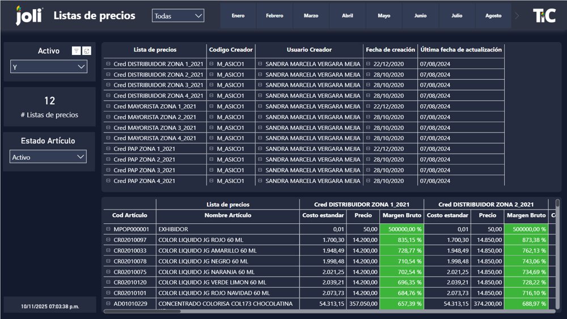Viewport: 567px width, 319px height.
Task: Collapse the CR02010078 article row
Action: [108, 261]
